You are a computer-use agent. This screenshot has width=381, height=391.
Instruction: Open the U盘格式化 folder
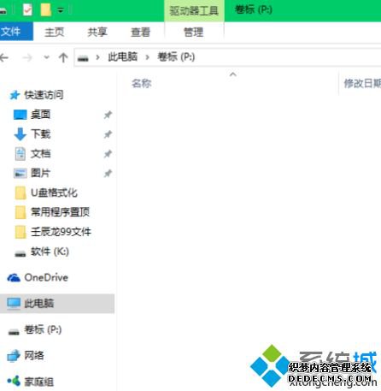tap(54, 193)
